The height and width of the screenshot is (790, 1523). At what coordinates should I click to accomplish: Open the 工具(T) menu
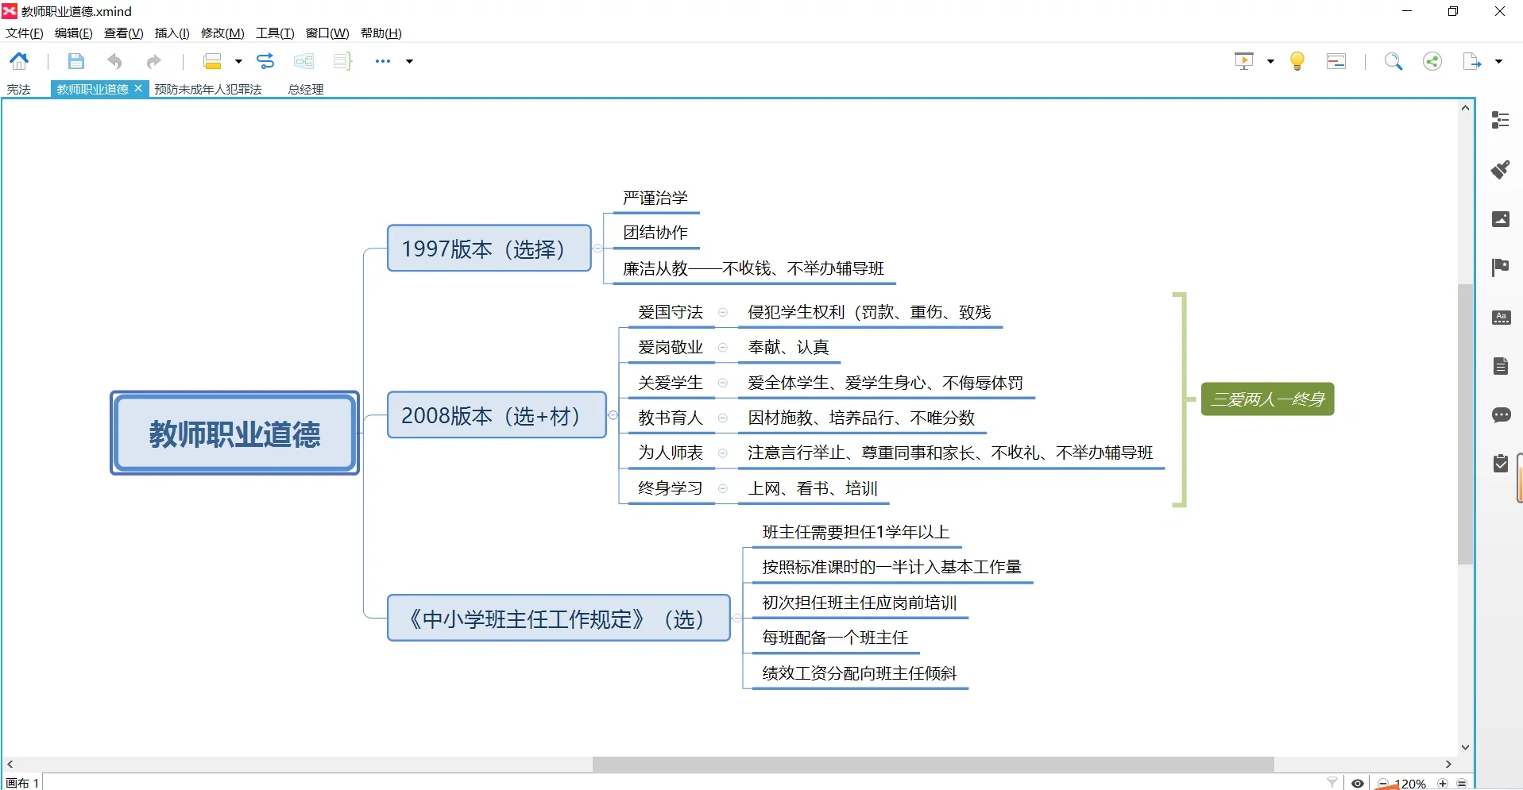point(275,33)
